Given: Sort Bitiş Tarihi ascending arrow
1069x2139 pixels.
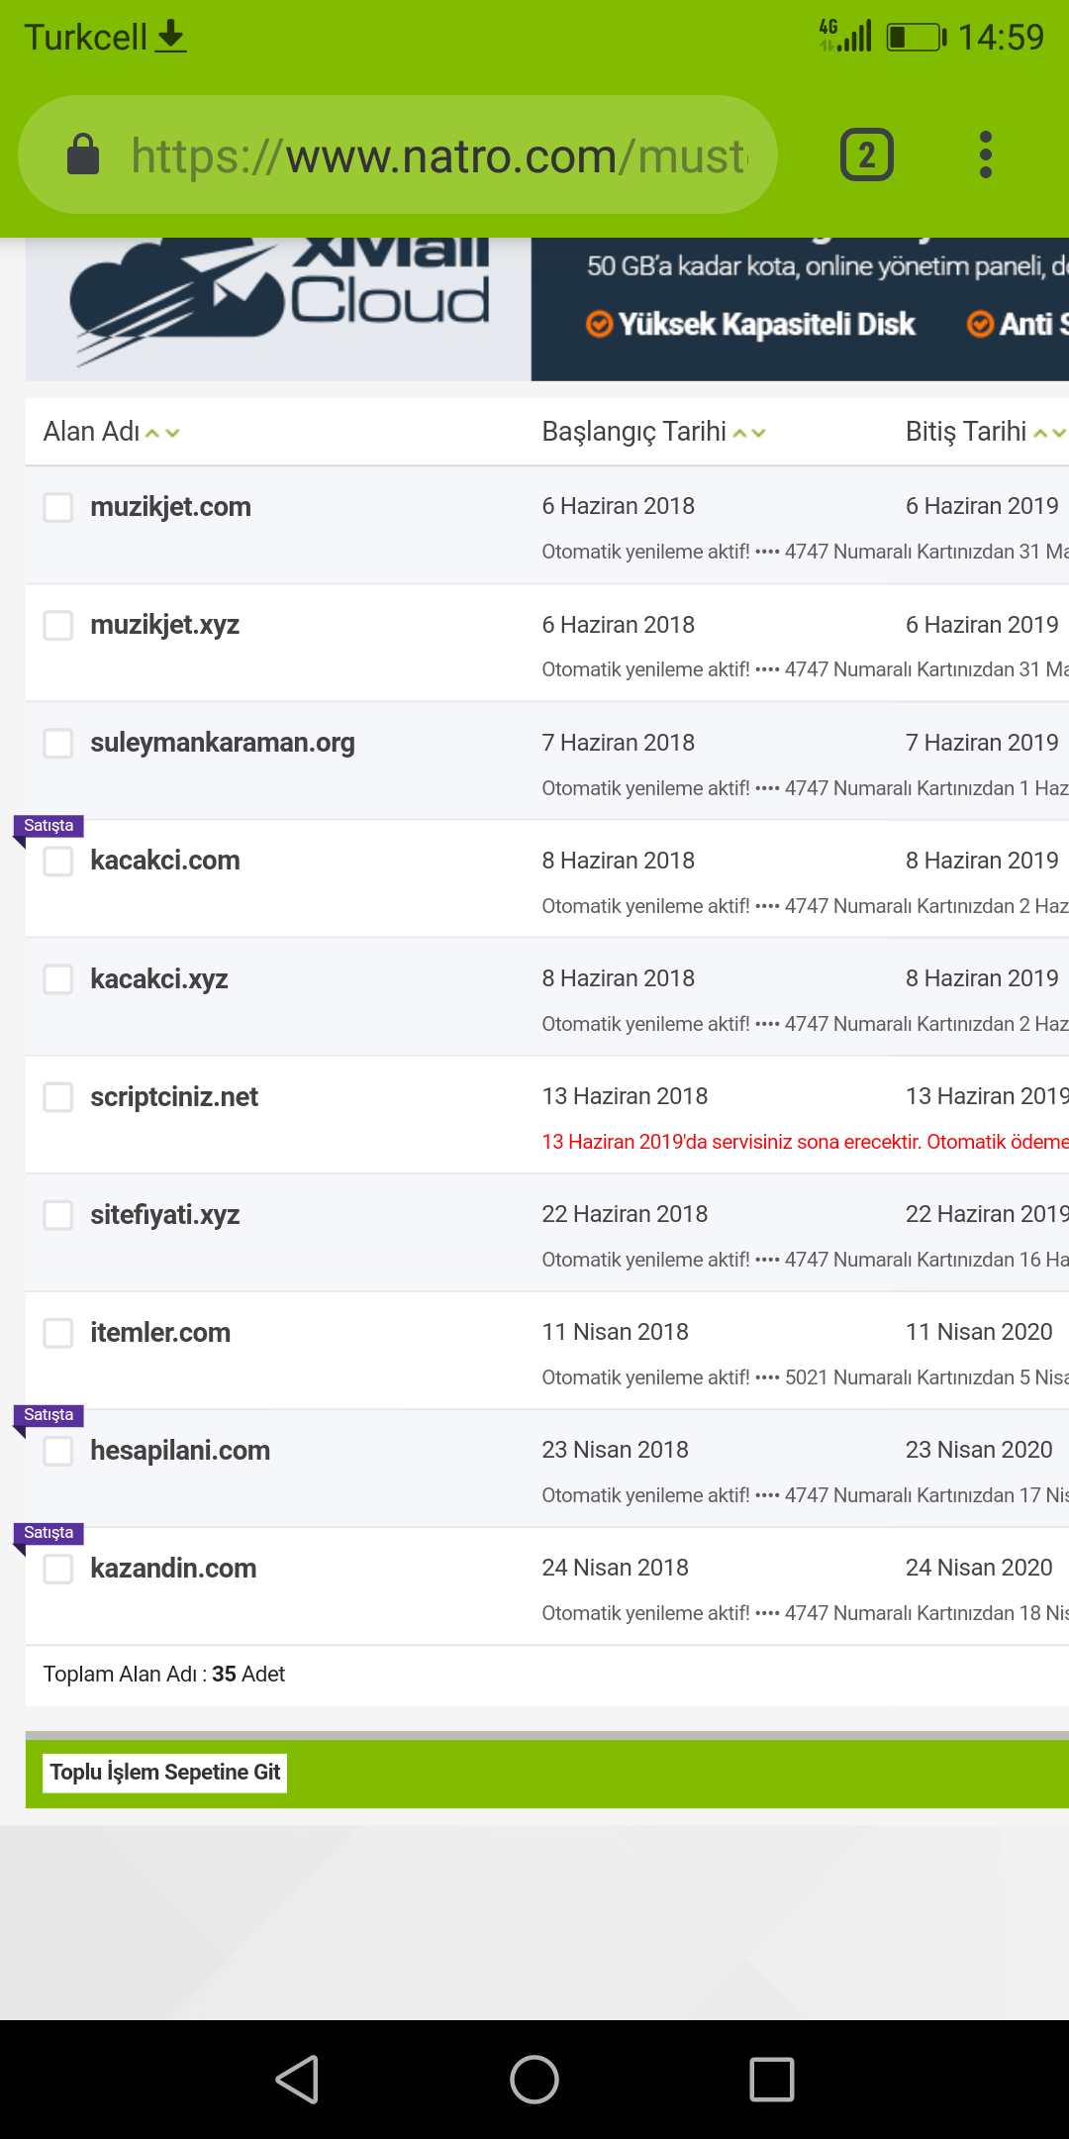Looking at the screenshot, I should coord(1040,433).
